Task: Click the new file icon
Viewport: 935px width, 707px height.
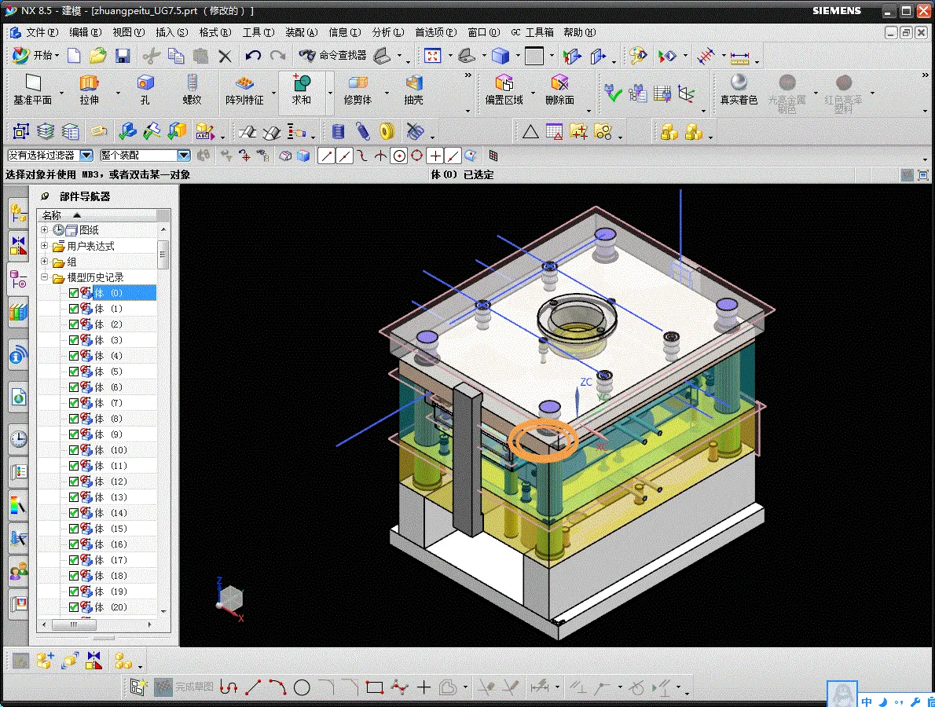Action: (x=74, y=56)
